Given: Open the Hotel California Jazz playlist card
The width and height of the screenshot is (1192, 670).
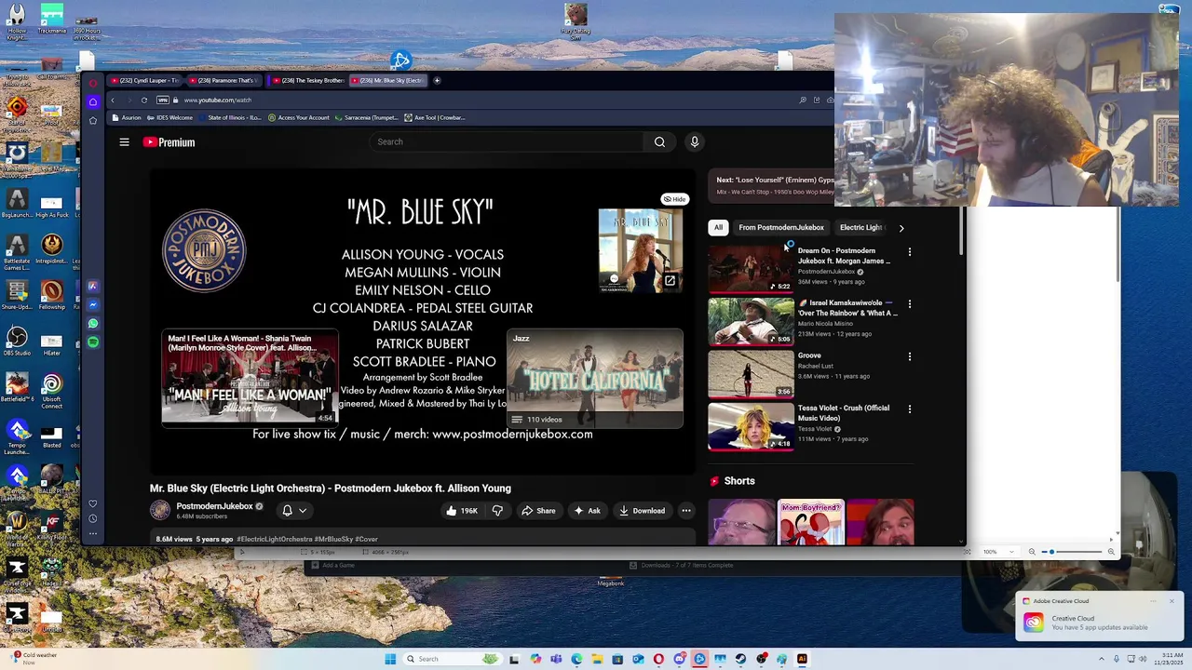Looking at the screenshot, I should 595,378.
